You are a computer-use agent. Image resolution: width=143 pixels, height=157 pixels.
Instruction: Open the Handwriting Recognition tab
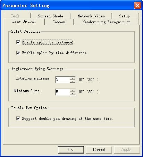point(107,22)
